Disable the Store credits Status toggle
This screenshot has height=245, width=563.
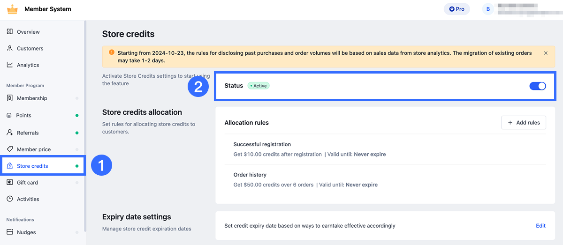tap(537, 86)
